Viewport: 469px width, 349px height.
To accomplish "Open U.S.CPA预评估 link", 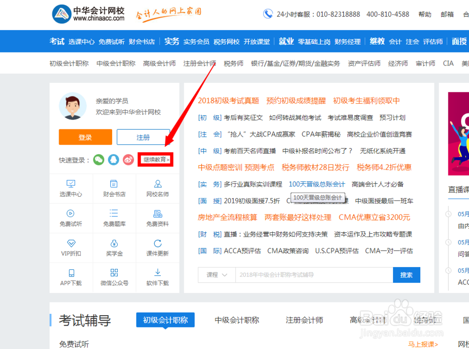I will click(337, 251).
